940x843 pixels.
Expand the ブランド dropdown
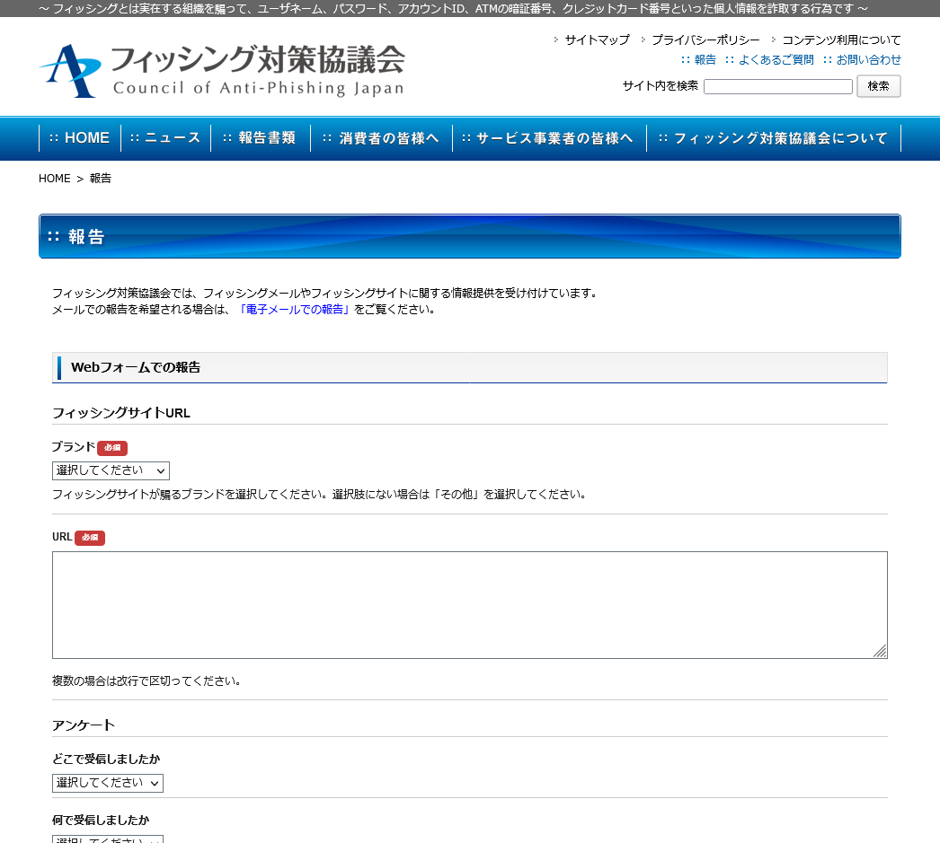coord(111,470)
